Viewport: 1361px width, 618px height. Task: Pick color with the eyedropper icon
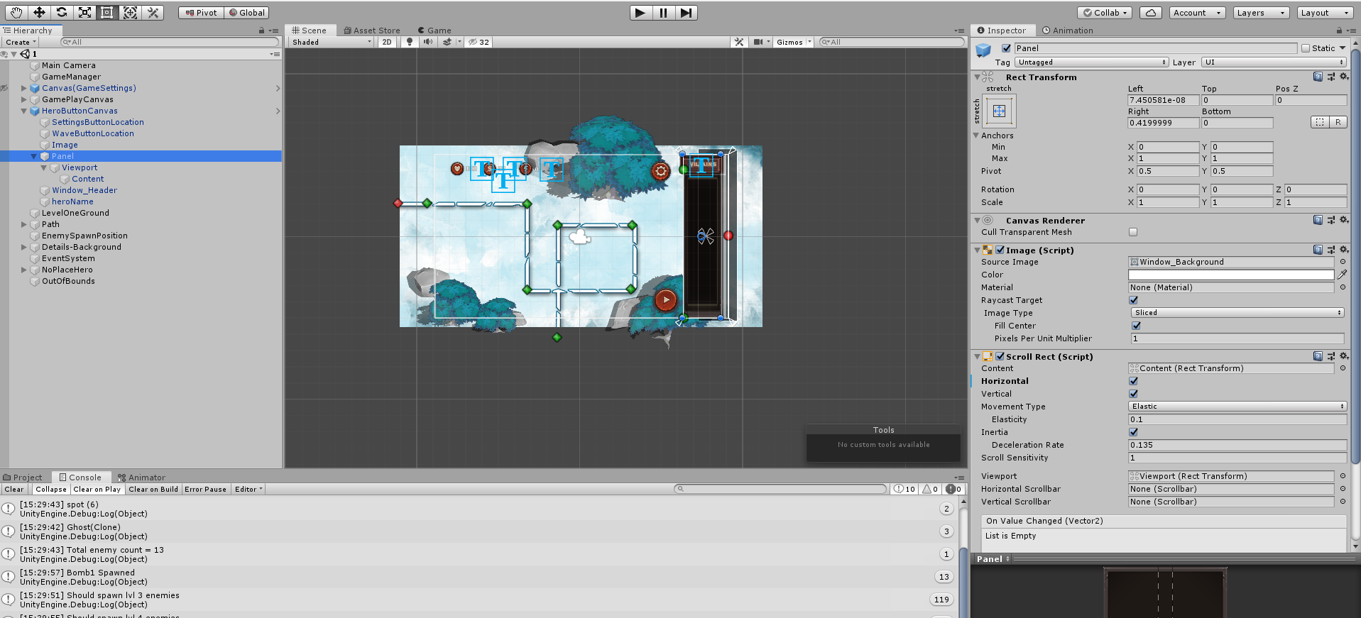(1342, 275)
